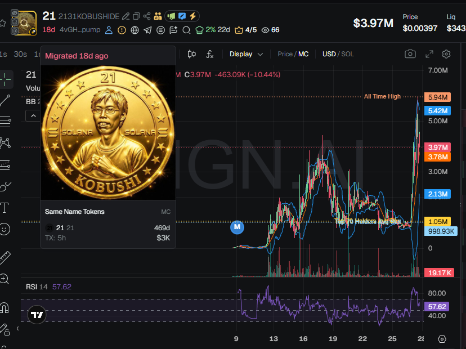Screen dimensions: 466x349
Task: Share the token via share icon
Action: 147,16
